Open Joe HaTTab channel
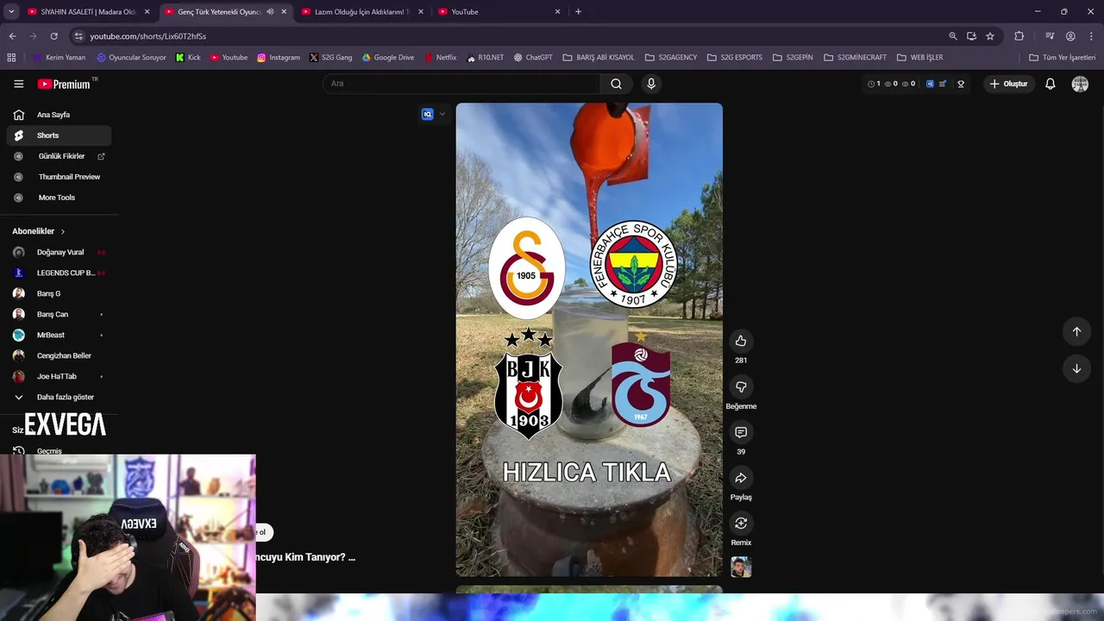 coord(59,376)
